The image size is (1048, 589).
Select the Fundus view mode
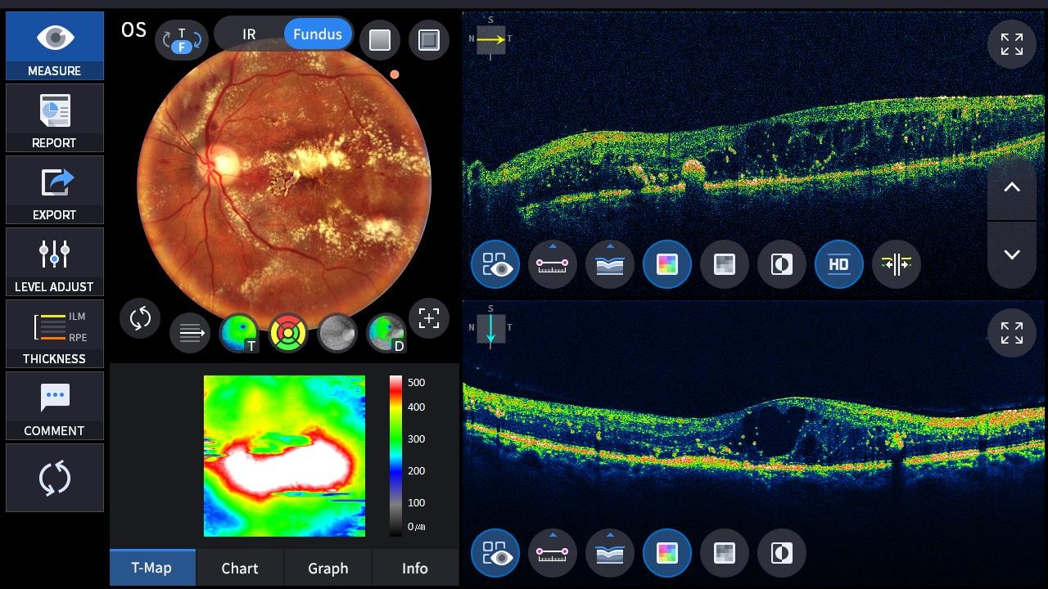point(317,34)
